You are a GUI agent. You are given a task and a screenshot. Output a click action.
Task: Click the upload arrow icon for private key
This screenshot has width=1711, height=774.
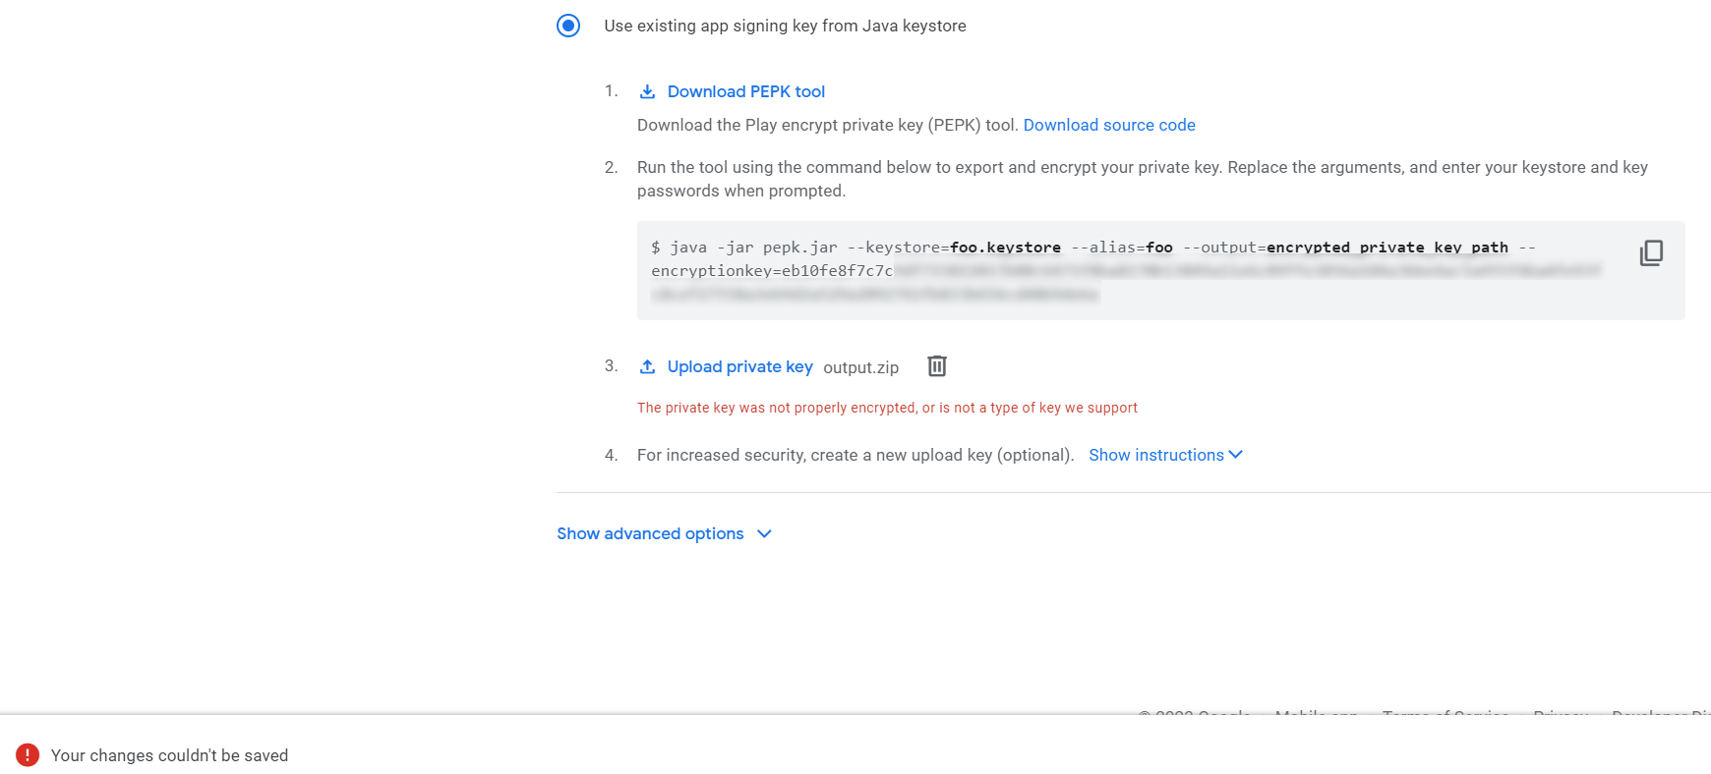coord(647,366)
